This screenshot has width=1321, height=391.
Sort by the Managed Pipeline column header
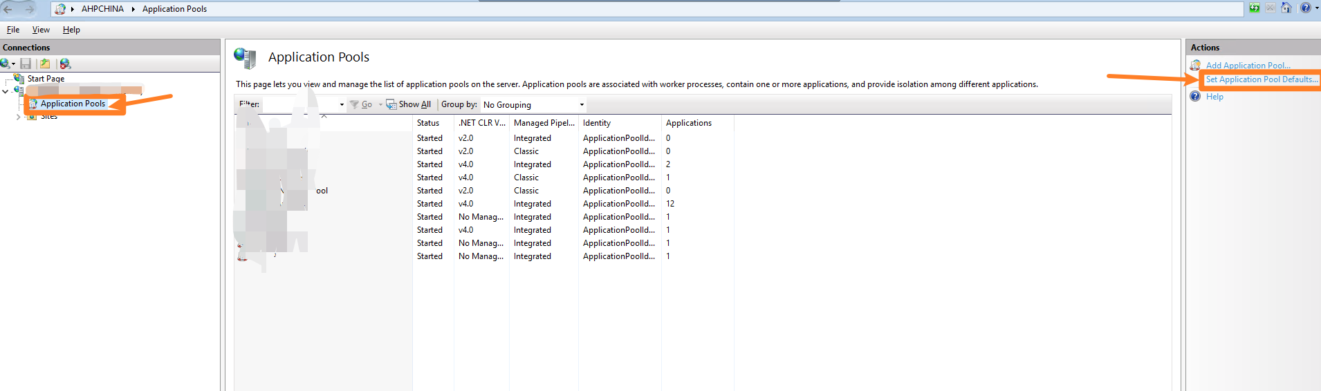(544, 123)
